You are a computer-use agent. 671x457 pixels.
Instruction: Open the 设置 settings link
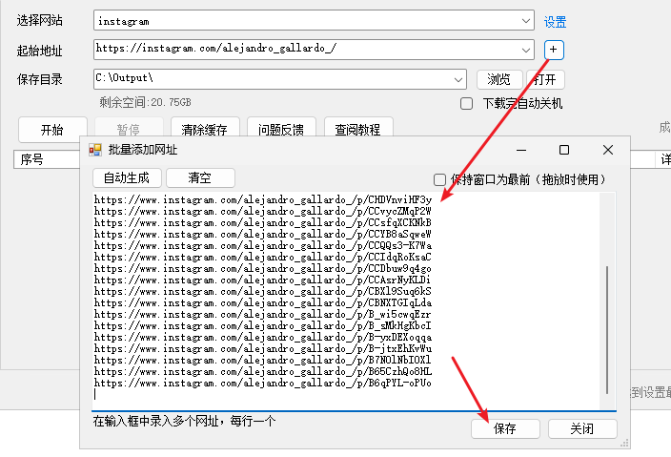(555, 22)
